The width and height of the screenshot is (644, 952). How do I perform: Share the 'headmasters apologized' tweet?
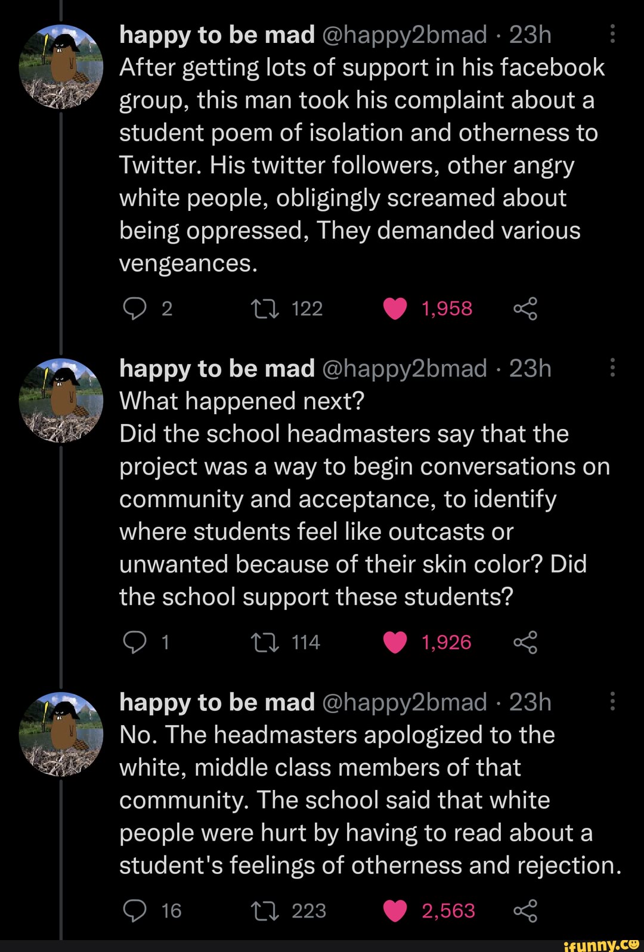click(525, 910)
